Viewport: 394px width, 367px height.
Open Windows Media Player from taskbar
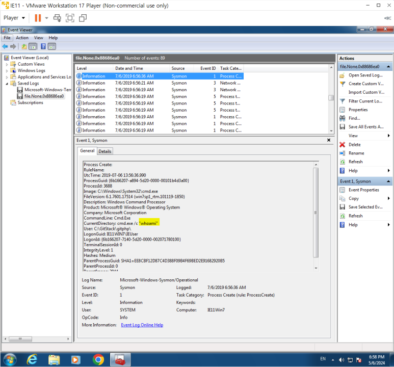point(75,360)
